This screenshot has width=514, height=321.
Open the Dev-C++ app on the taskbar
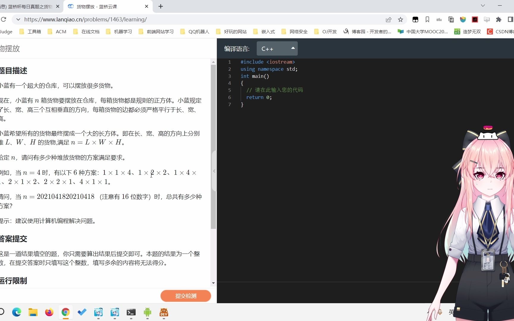[164, 312]
